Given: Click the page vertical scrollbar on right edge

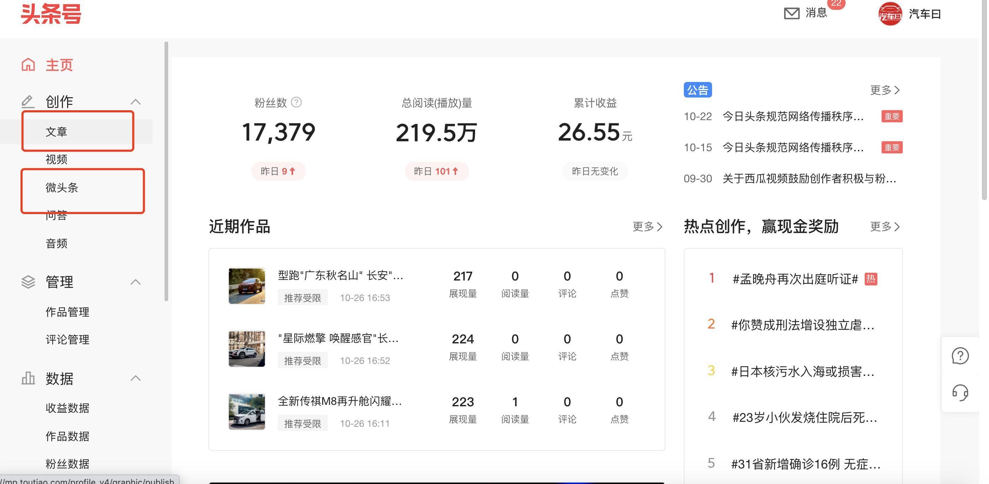Looking at the screenshot, I should (x=984, y=100).
